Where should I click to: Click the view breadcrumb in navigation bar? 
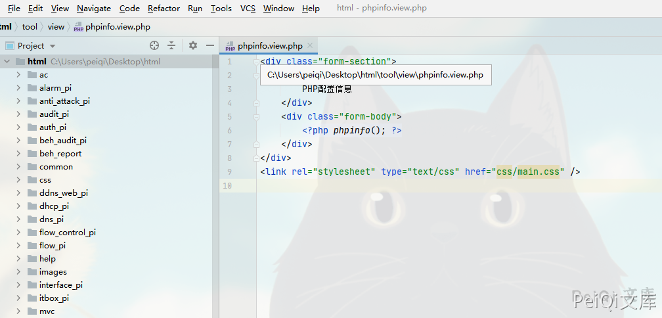(56, 27)
